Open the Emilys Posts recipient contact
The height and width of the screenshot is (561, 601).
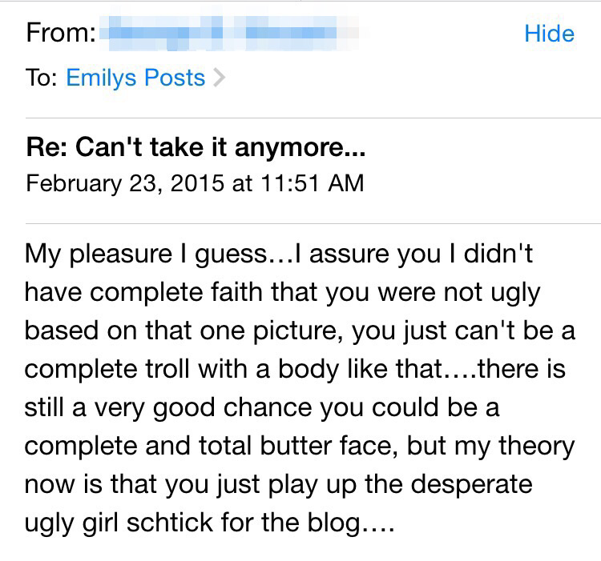point(135,78)
